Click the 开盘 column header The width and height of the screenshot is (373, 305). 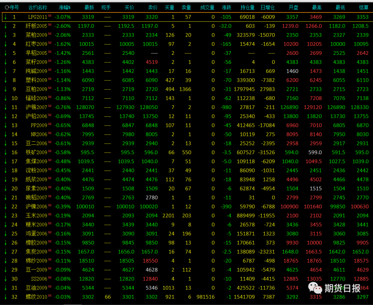coord(293,8)
